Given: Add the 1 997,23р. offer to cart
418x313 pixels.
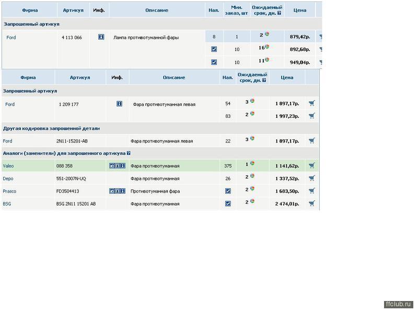Looking at the screenshot, I should pyautogui.click(x=312, y=116).
